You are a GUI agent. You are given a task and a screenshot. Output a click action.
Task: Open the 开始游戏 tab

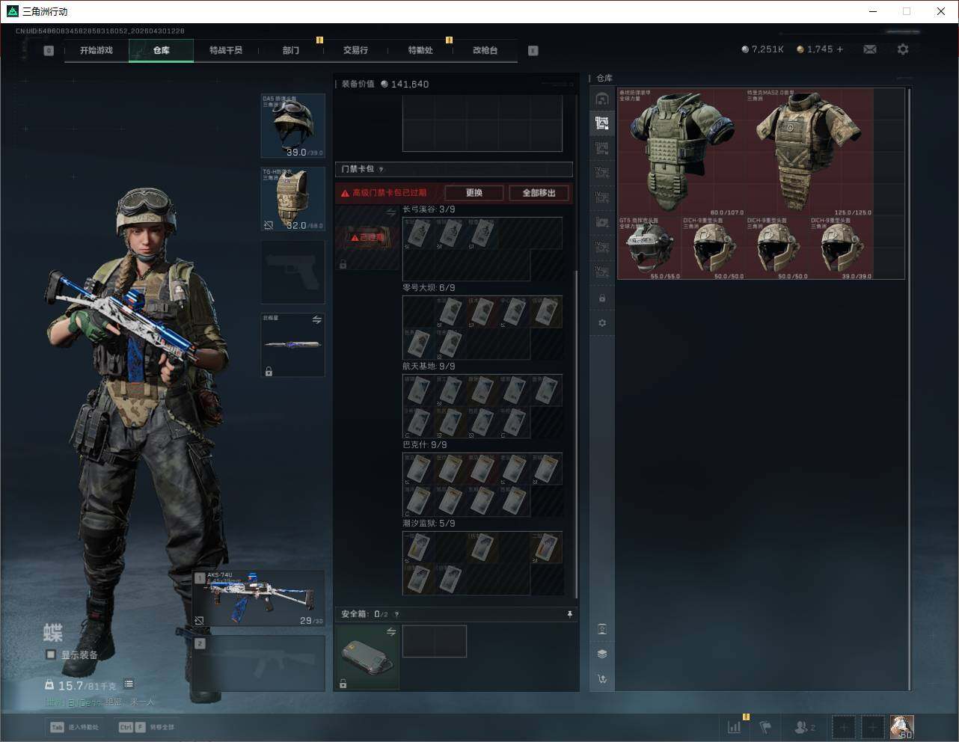(96, 50)
